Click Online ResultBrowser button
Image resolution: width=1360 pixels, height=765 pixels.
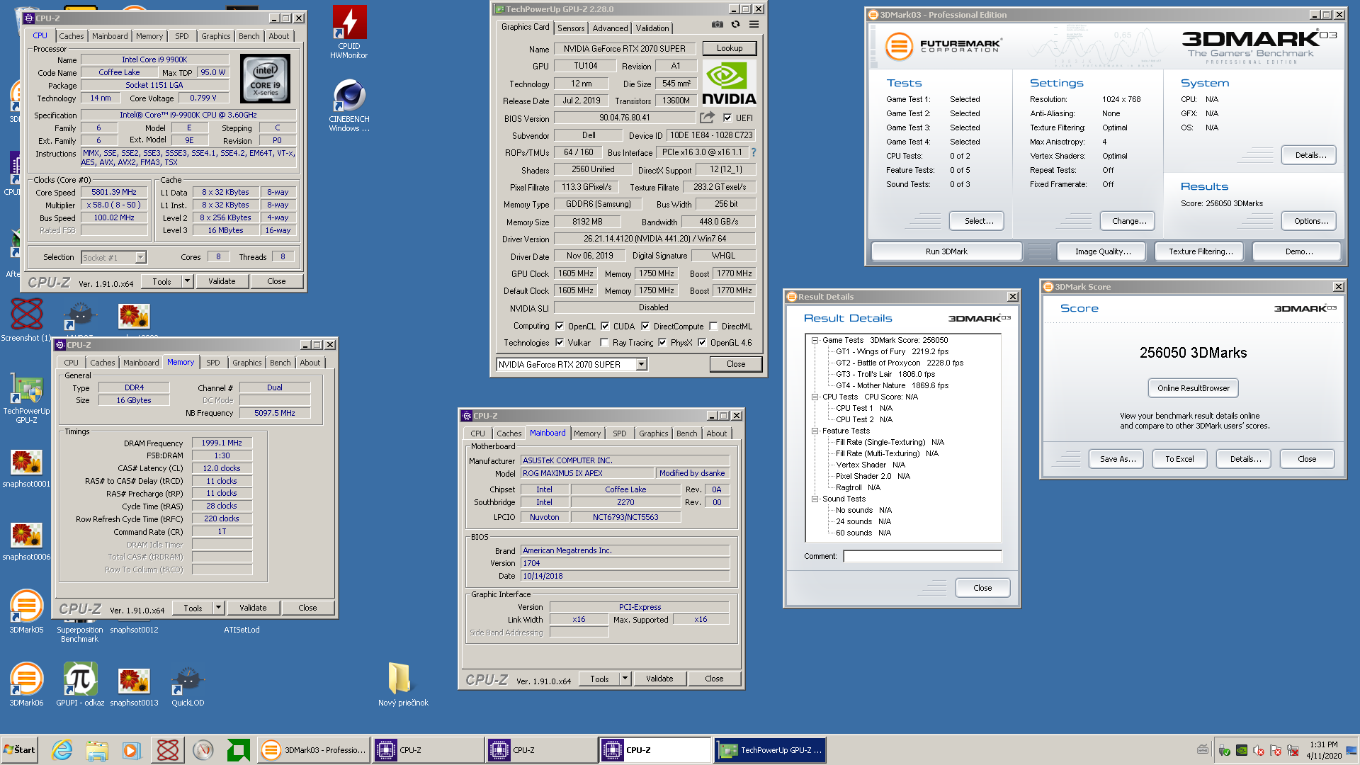pos(1194,388)
